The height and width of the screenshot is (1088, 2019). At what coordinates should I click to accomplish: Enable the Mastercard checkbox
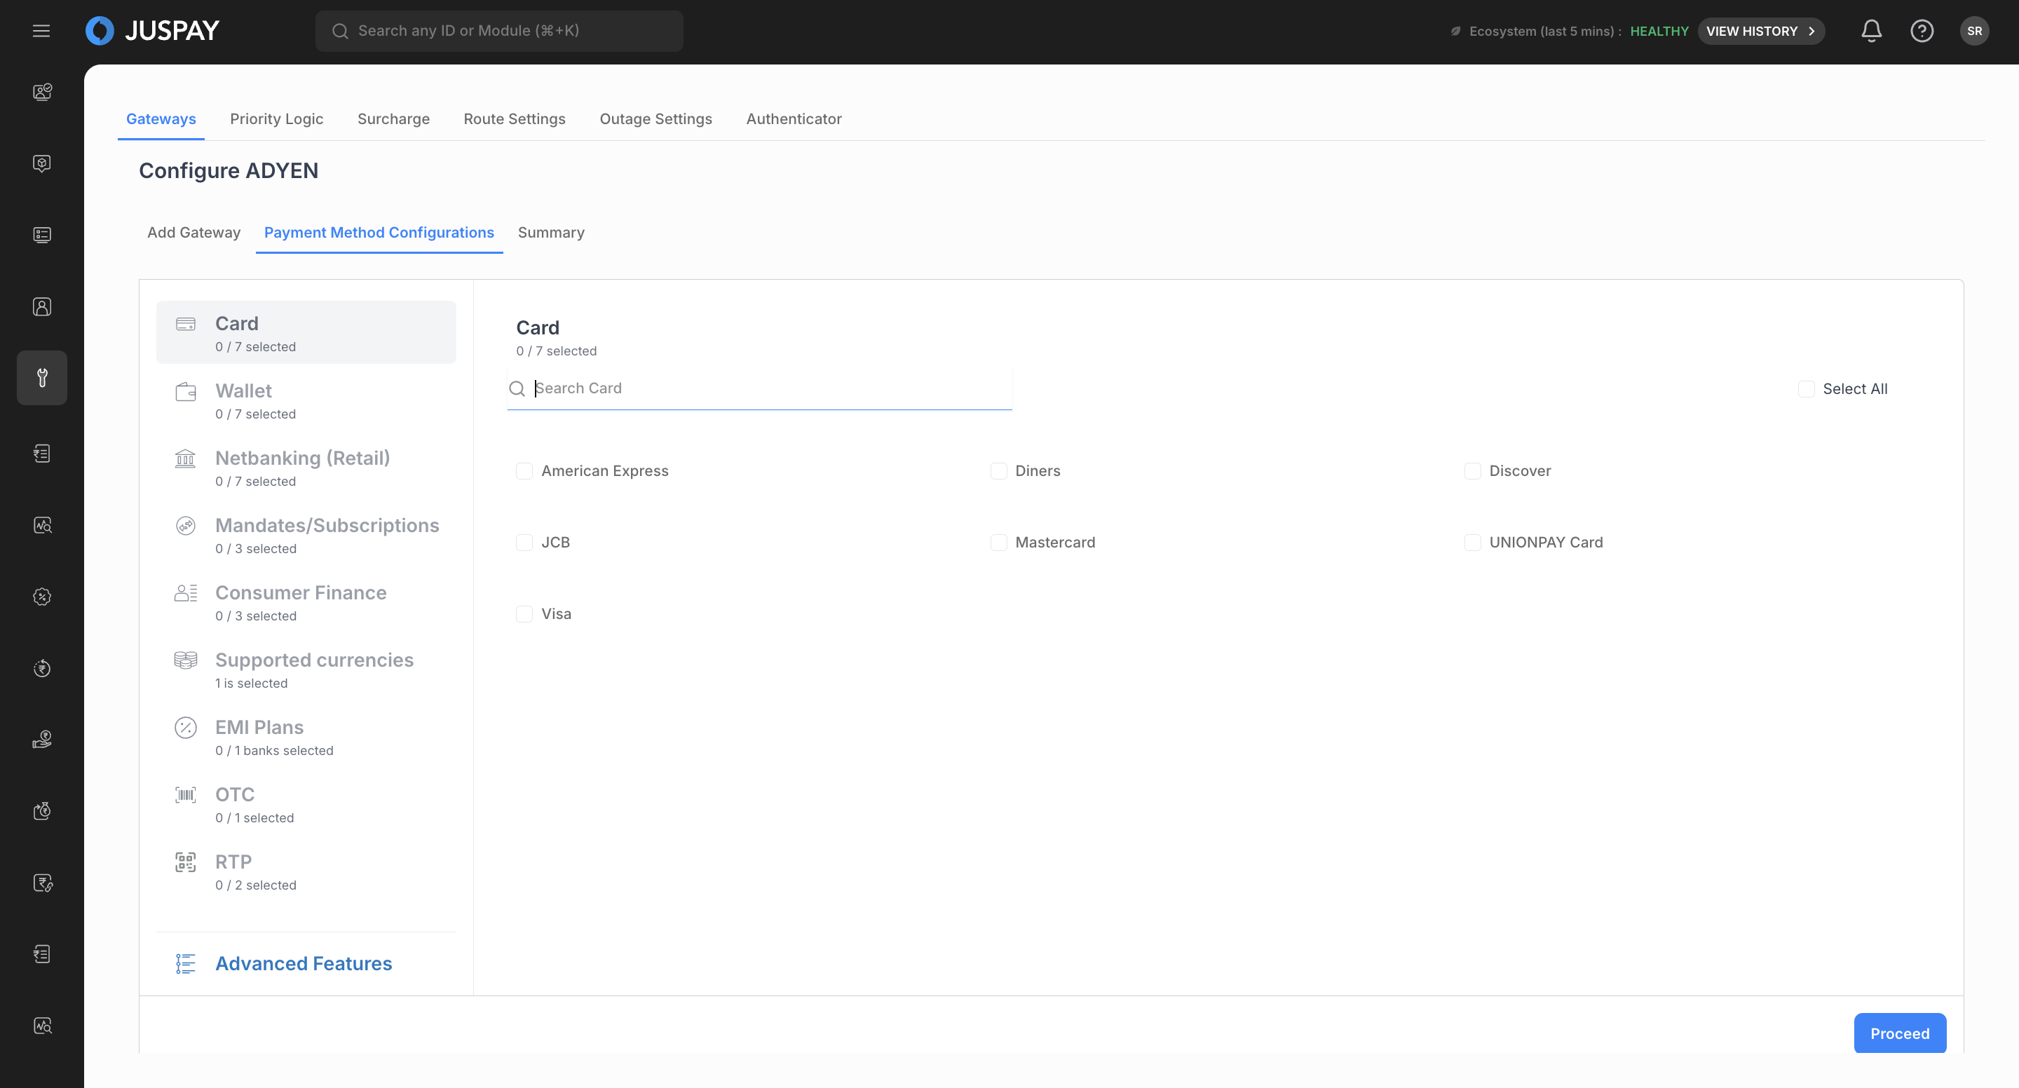click(x=998, y=543)
